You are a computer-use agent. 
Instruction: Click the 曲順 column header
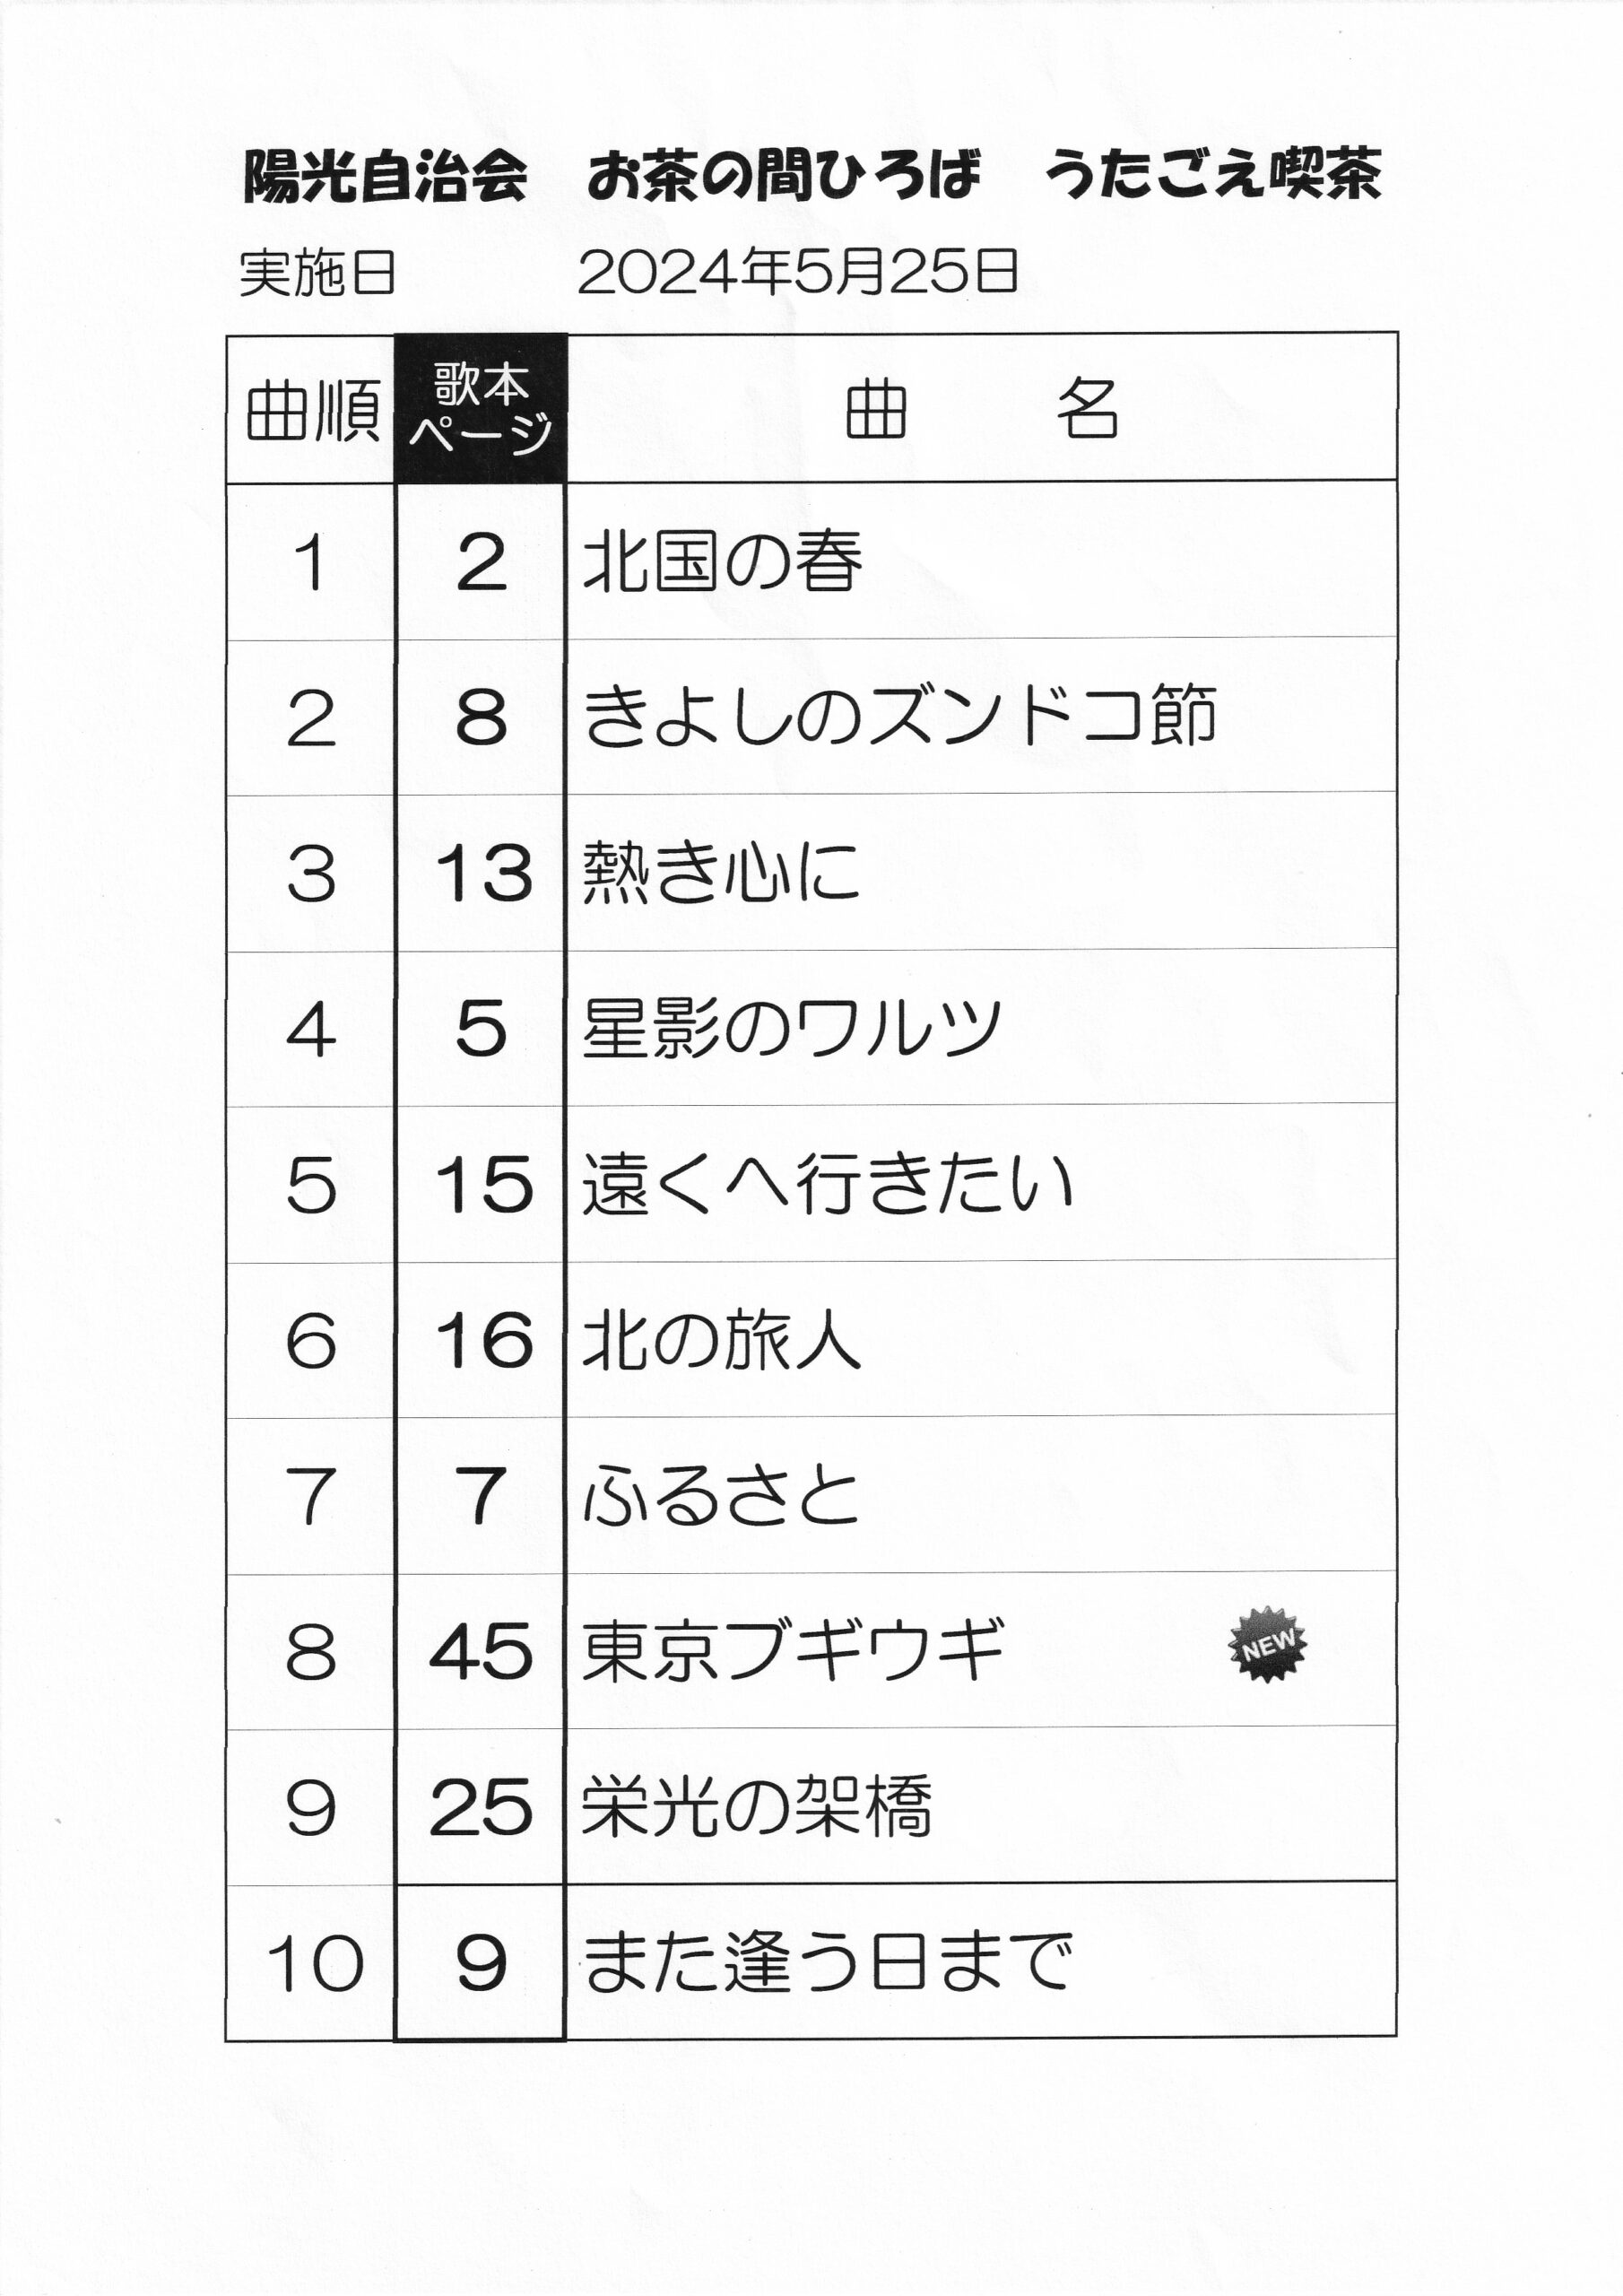[312, 410]
